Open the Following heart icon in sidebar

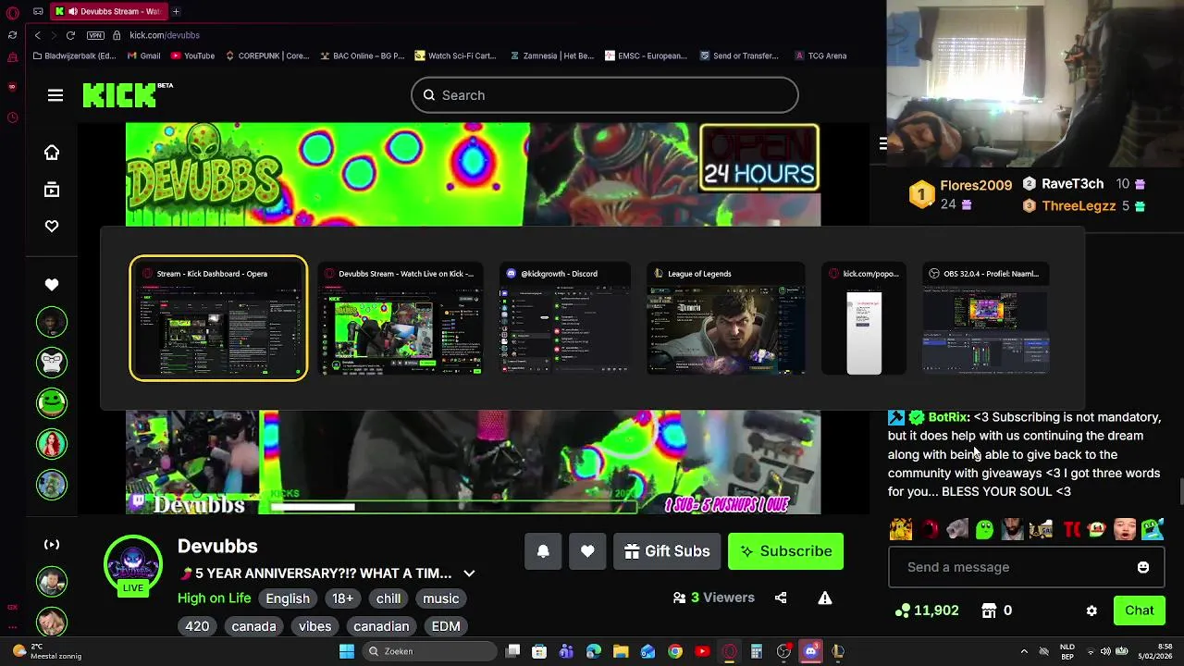click(x=52, y=227)
